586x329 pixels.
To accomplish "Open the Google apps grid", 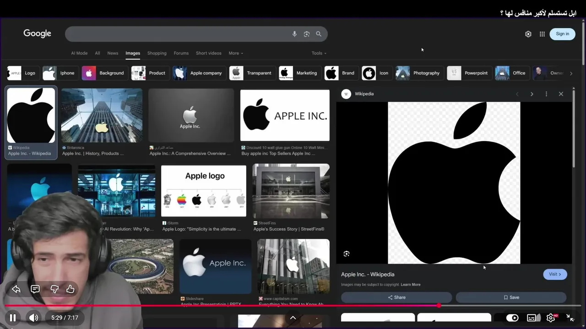I will pos(542,34).
